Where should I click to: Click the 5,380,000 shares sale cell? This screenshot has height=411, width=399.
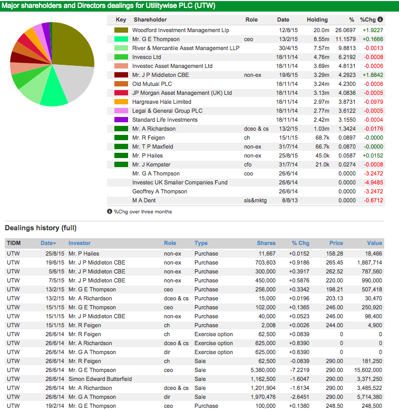click(263, 370)
